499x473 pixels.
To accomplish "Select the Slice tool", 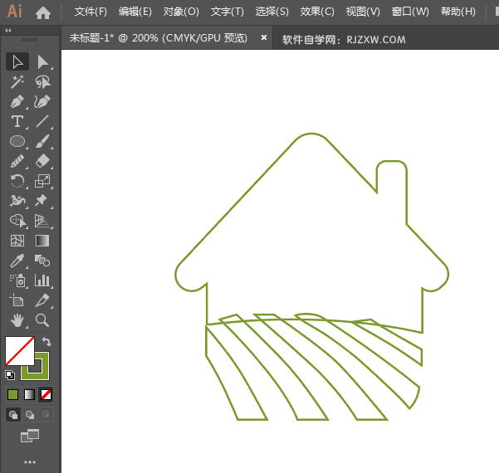I will [x=42, y=300].
